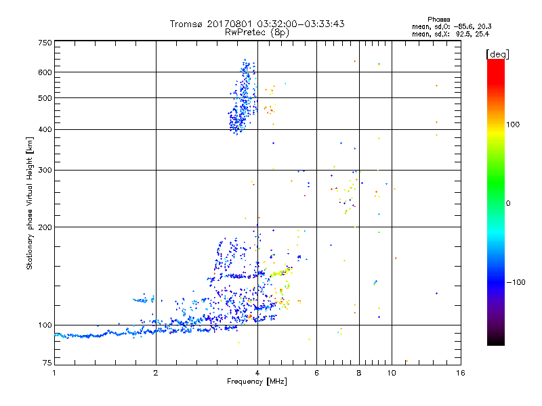Click the y-axis tick label '400'
Image resolution: width=542 pixels, height=406 pixels.
[45, 130]
